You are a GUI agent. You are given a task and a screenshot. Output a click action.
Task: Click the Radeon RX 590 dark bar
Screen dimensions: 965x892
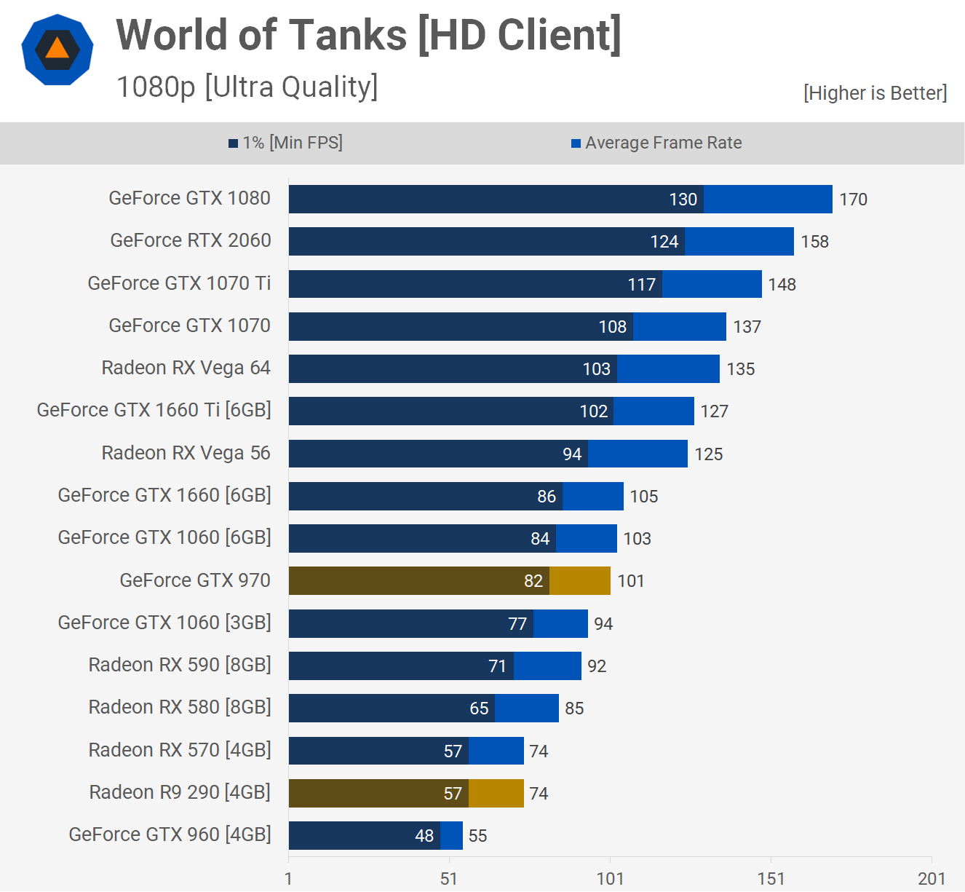tap(400, 666)
